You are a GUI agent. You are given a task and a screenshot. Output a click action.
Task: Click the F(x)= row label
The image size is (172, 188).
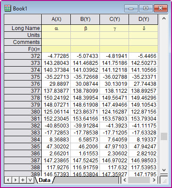point(23,49)
